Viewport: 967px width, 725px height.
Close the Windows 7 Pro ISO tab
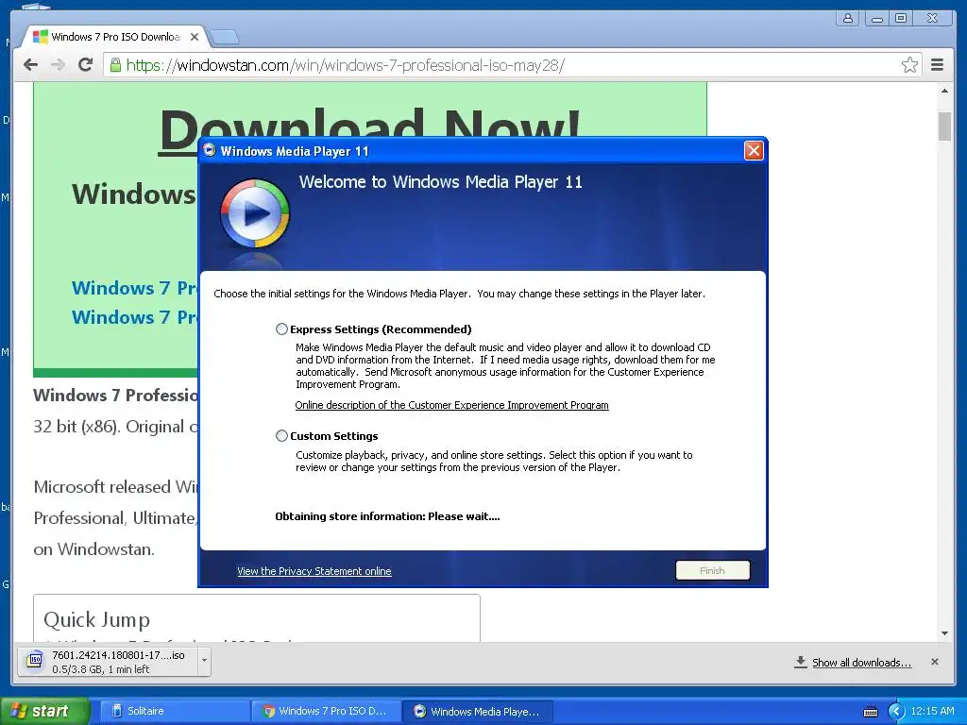click(195, 37)
